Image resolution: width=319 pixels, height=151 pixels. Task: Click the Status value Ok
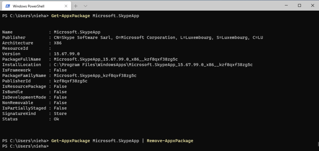(56, 119)
